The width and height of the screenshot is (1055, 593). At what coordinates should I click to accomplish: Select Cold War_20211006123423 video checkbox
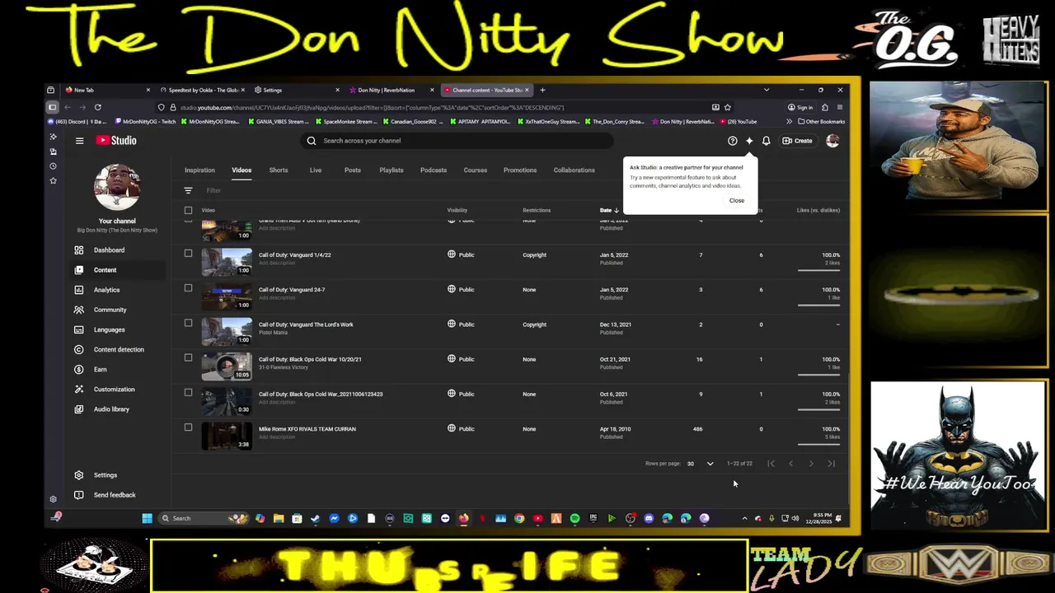188,392
